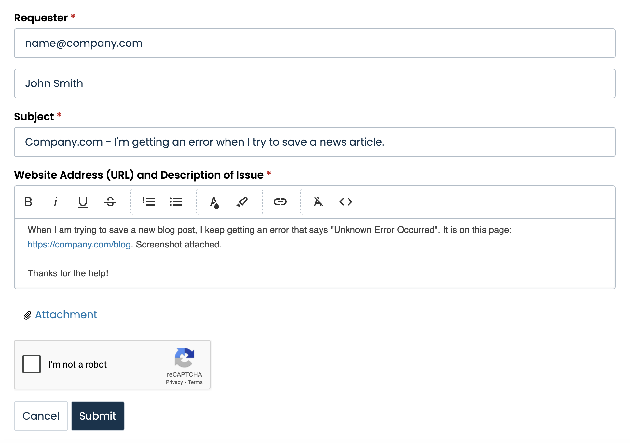Click into the Subject text field
The height and width of the screenshot is (443, 630).
314,142
